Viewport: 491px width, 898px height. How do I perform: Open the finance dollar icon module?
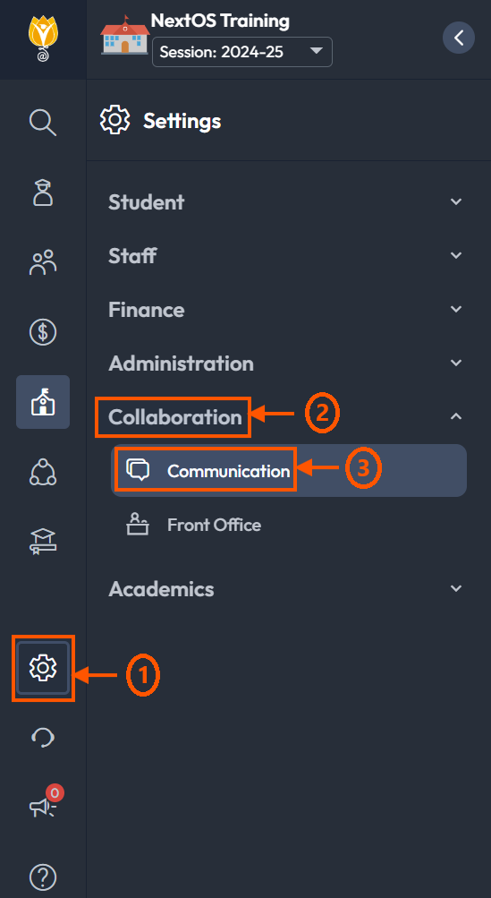coord(43,332)
